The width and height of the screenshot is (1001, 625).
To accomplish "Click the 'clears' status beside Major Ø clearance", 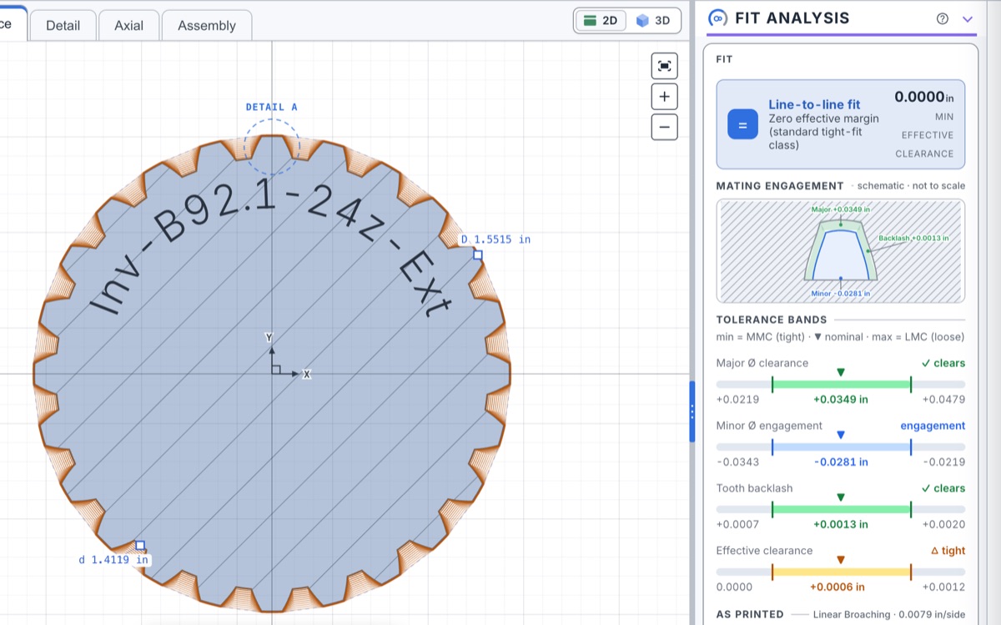I will [943, 363].
